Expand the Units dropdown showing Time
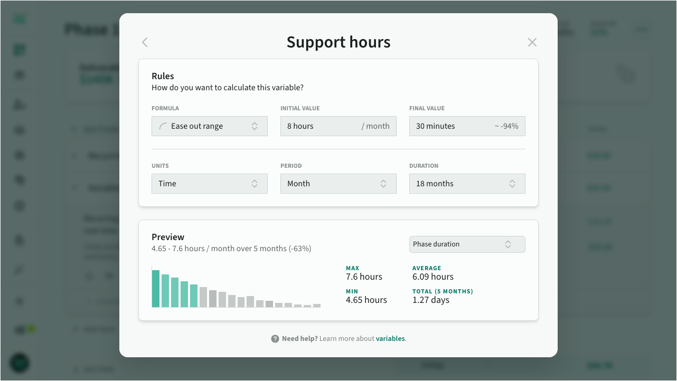Image resolution: width=677 pixels, height=381 pixels. (x=209, y=184)
